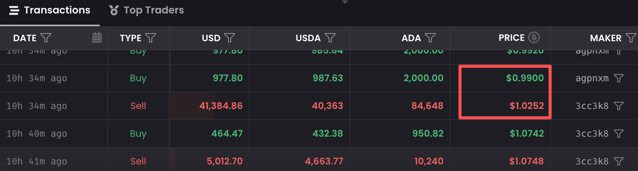The height and width of the screenshot is (171, 638).
Task: Collapse panel using top chevron arrow
Action: click(345, 2)
